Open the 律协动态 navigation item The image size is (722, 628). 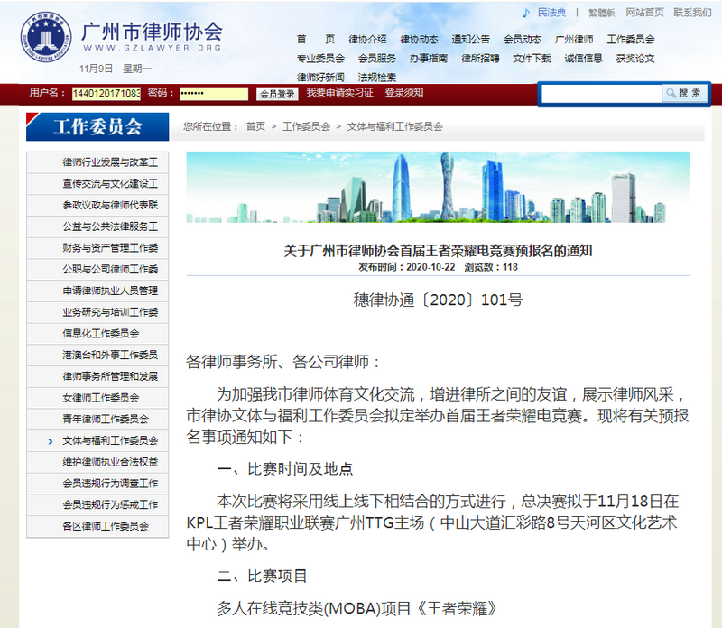click(x=419, y=39)
